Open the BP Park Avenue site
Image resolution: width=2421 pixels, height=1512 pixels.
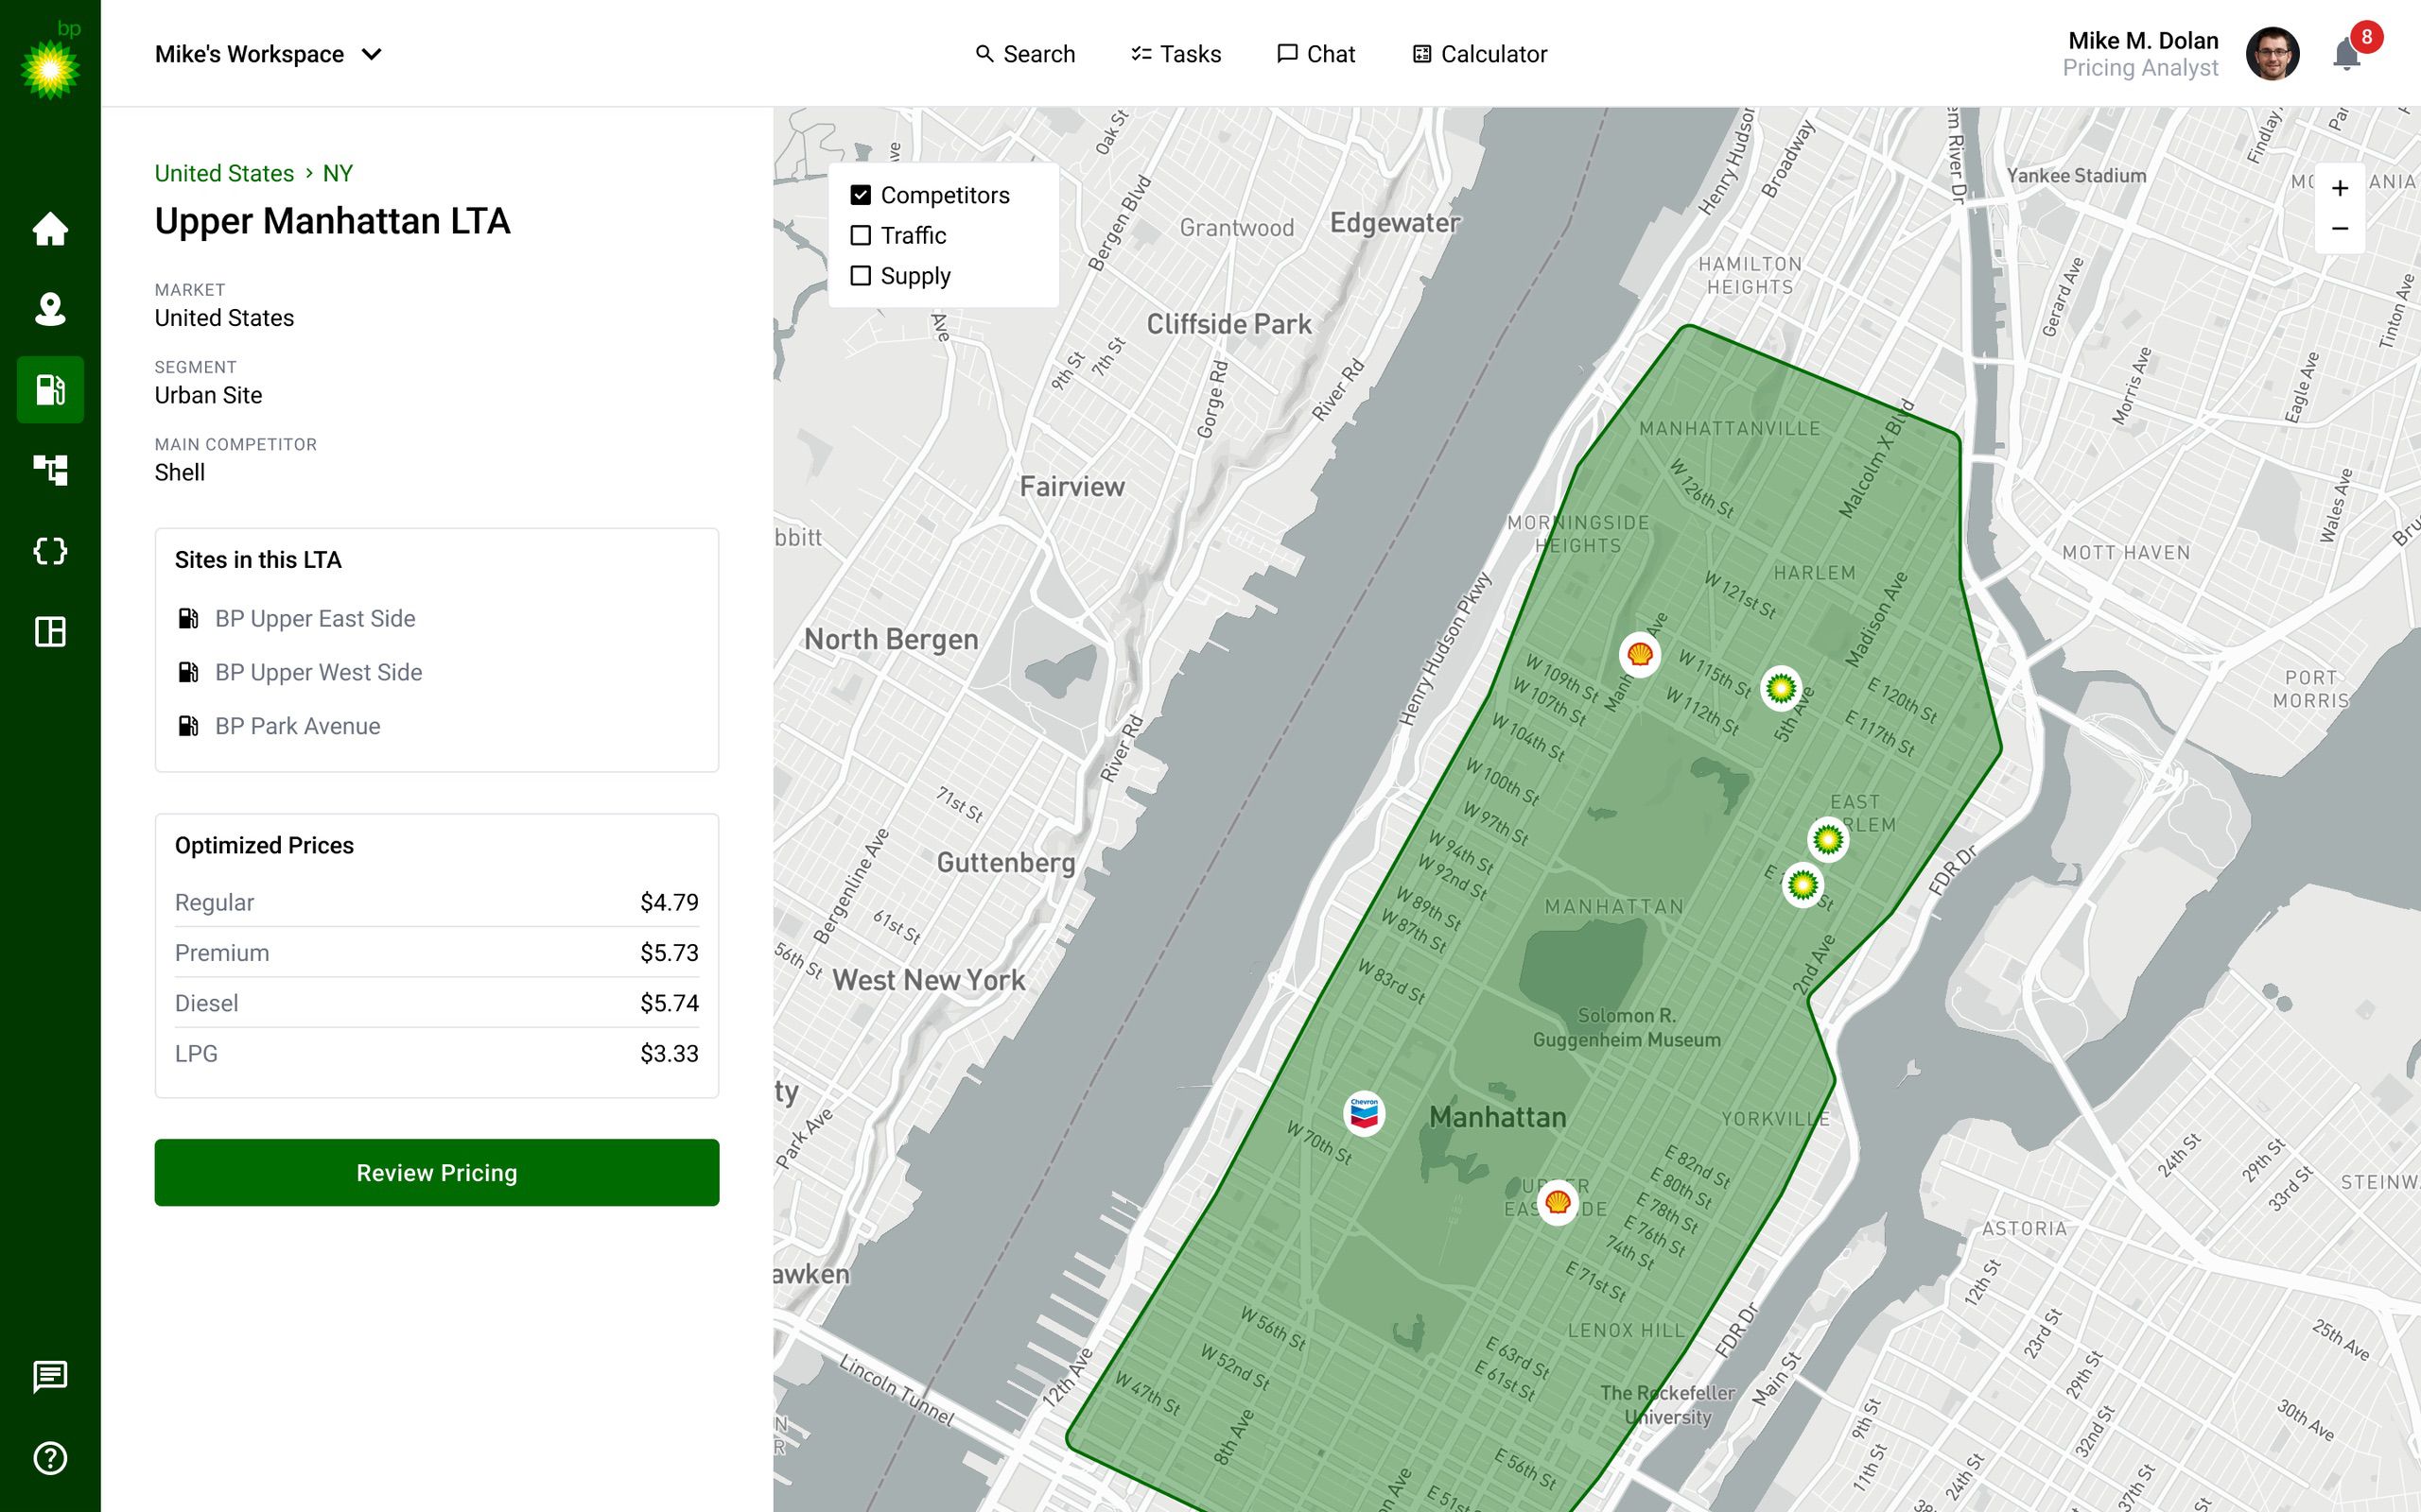(x=278, y=726)
